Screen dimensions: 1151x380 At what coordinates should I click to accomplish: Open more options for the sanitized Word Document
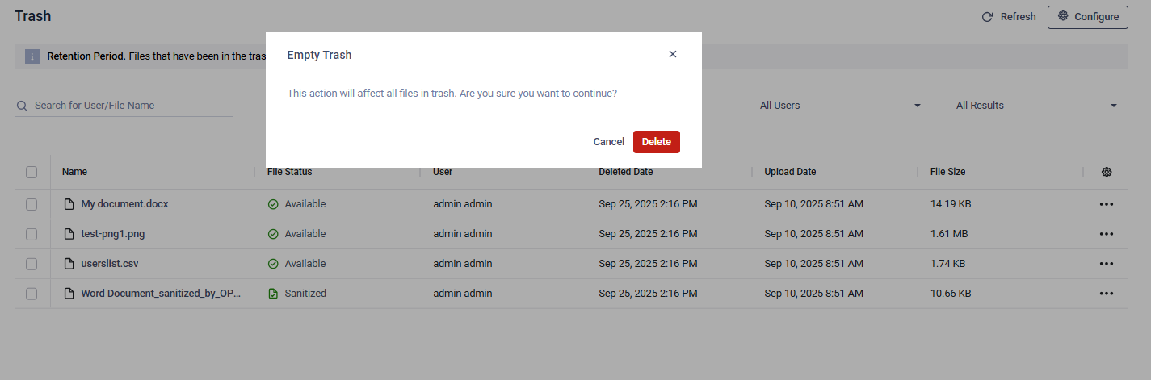tap(1107, 294)
